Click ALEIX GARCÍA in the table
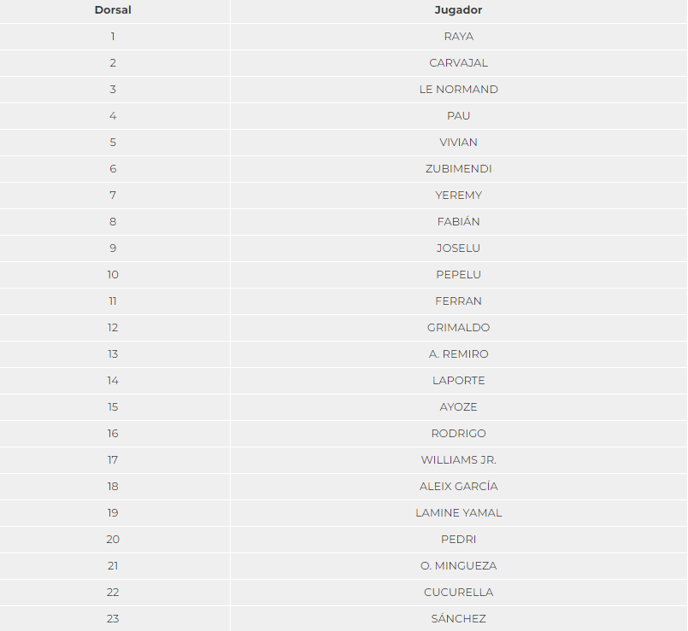Screen dimensions: 688x631 (x=458, y=487)
